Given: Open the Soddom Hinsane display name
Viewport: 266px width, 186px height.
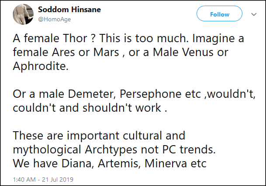Looking at the screenshot, I should (70, 10).
